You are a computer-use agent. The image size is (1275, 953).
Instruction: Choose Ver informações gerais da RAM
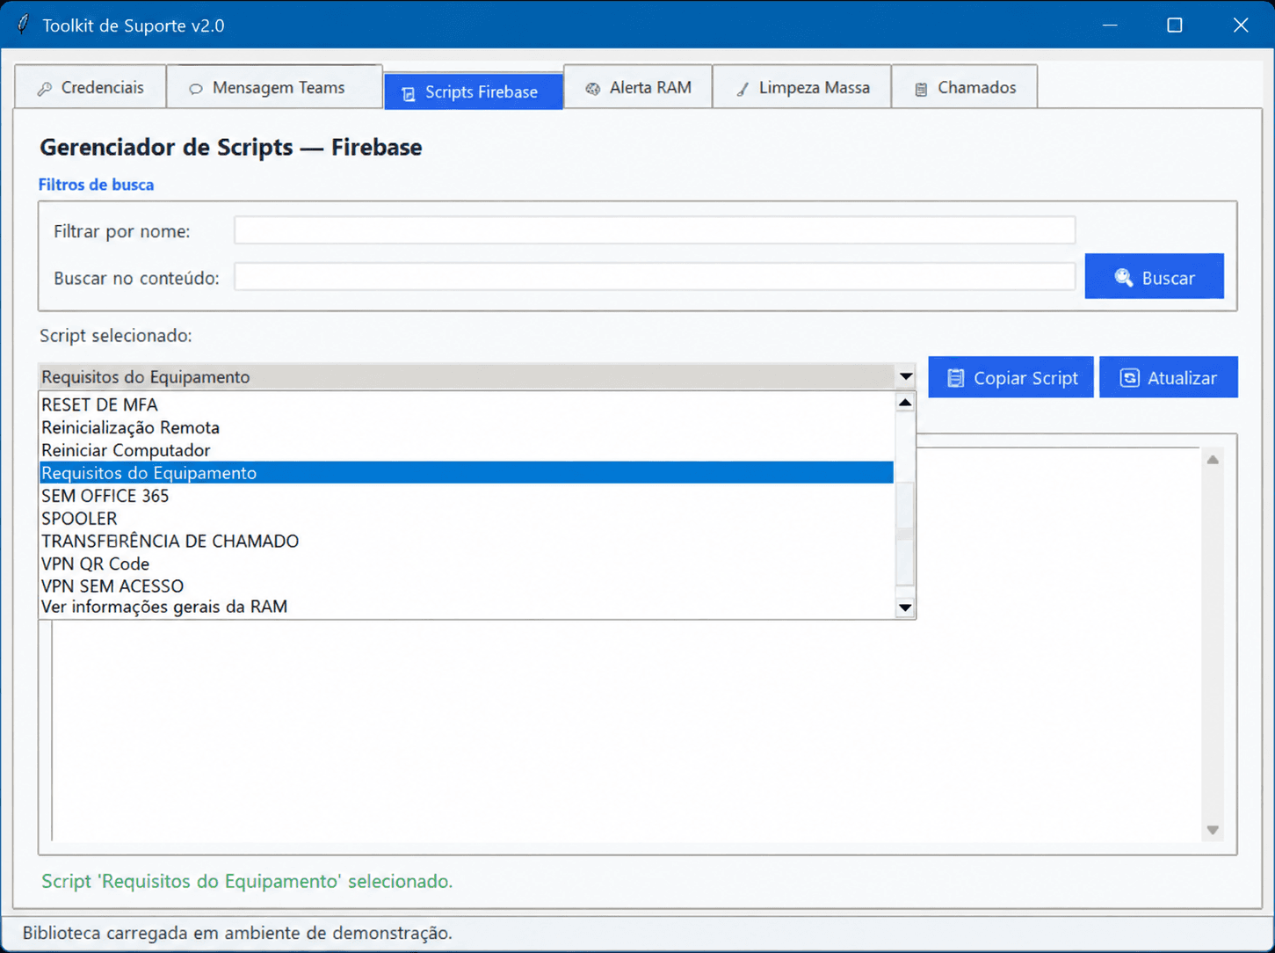coord(467,607)
